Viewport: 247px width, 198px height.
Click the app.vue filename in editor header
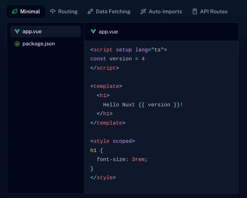(x=108, y=32)
